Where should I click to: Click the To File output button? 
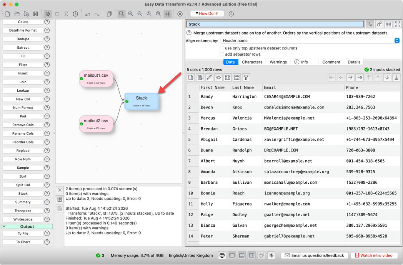(23, 234)
